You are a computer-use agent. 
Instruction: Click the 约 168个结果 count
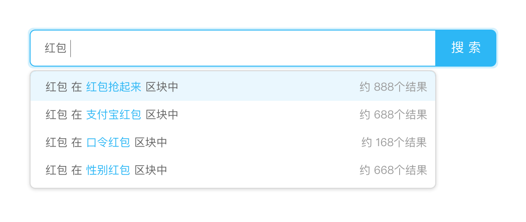tap(394, 142)
